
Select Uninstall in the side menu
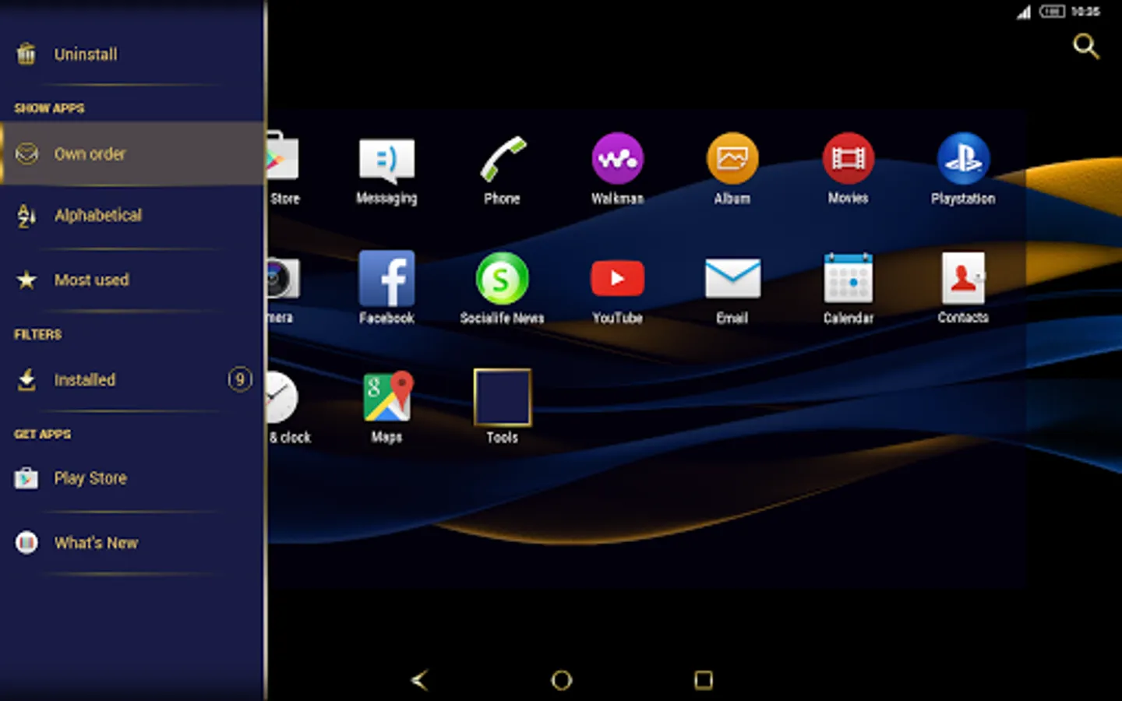click(x=131, y=55)
